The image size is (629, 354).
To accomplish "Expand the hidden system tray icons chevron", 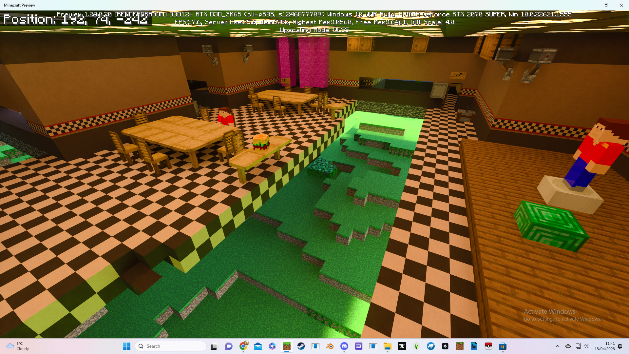I will pos(558,346).
